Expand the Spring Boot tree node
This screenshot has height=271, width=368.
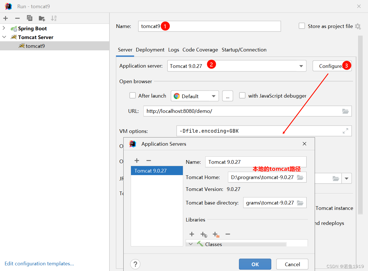click(4, 28)
